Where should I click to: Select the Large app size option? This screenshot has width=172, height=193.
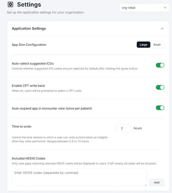[143, 45]
